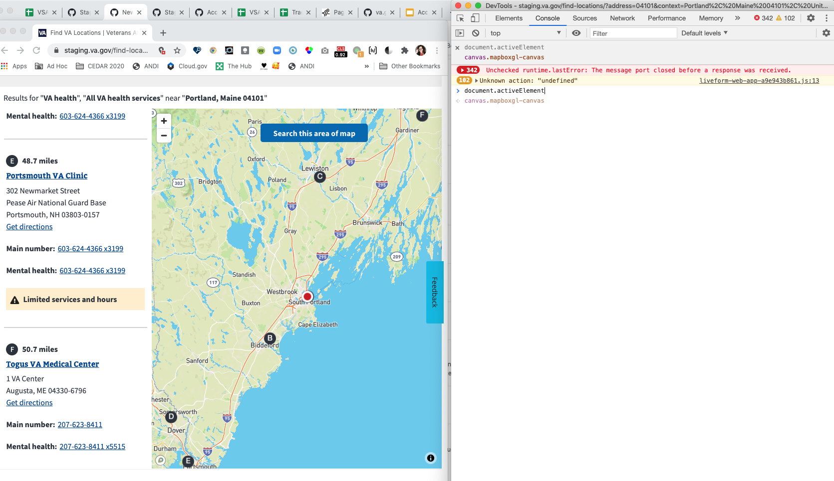834x481 pixels.
Task: Select the Console tab
Action: click(x=548, y=18)
